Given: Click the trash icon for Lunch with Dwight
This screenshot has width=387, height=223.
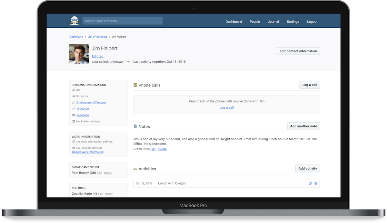Looking at the screenshot, I should pos(316,183).
